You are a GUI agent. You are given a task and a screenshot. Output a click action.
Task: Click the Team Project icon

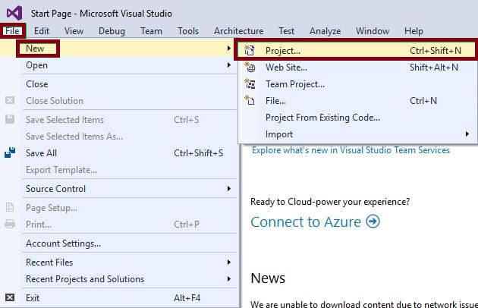click(x=250, y=84)
